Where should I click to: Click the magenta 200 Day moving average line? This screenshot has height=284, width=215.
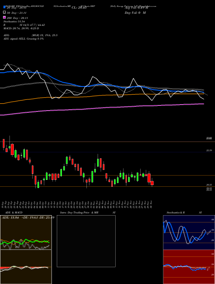pyautogui.click(x=101, y=108)
